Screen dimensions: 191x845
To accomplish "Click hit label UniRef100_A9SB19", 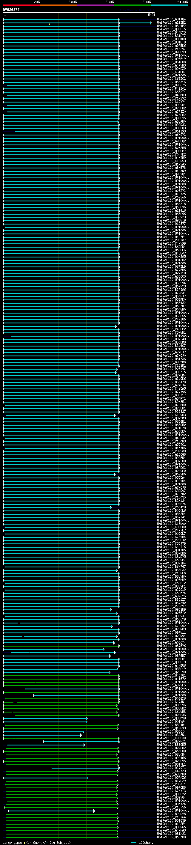I will click(171, 59).
